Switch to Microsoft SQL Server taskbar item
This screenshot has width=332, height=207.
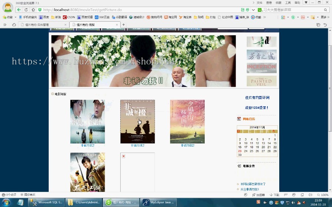point(46,202)
